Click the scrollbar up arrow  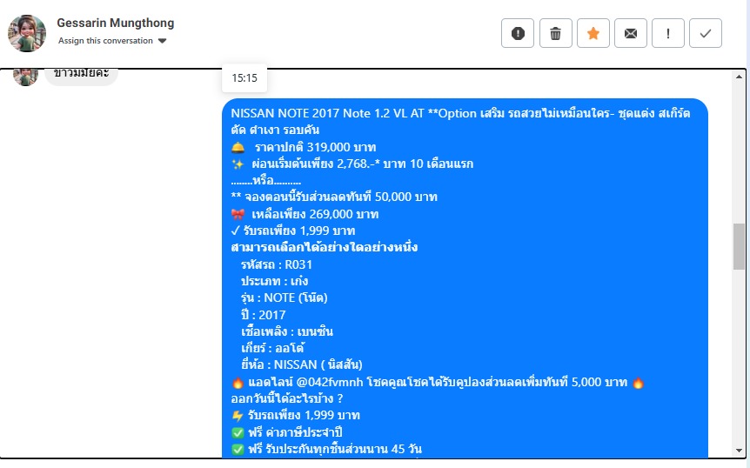pos(739,77)
